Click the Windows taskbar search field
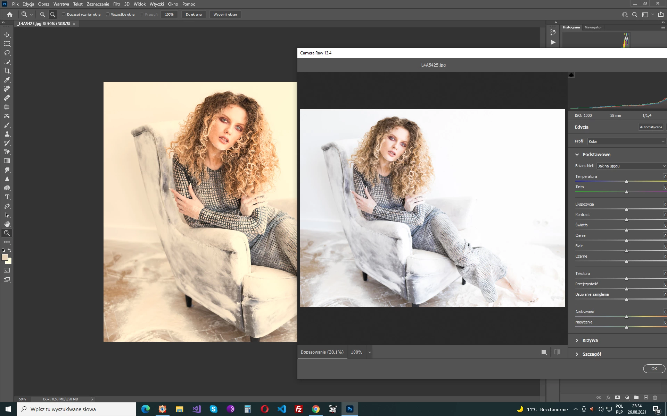 click(76, 409)
